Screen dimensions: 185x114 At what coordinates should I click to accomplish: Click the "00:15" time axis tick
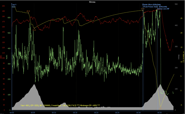pos(75,112)
